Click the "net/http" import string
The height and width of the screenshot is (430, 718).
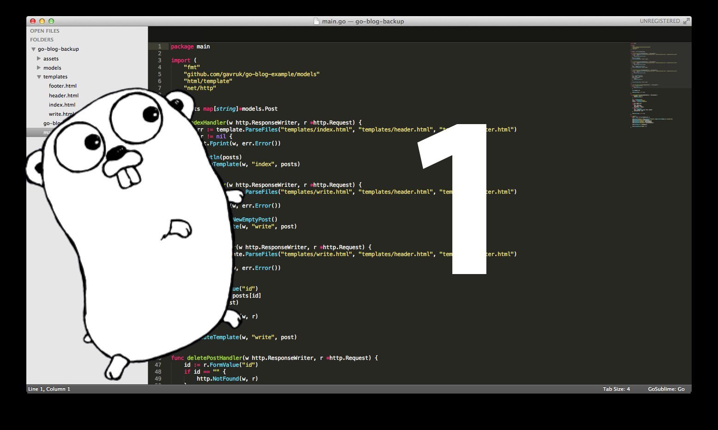tap(200, 88)
